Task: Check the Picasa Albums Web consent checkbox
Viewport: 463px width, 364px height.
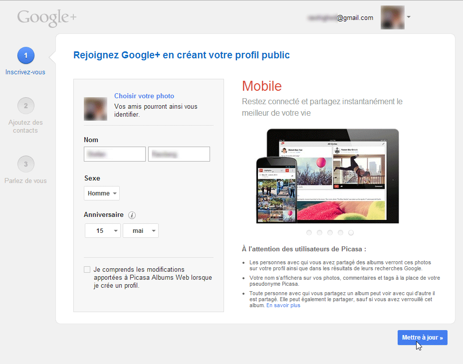Action: point(87,270)
